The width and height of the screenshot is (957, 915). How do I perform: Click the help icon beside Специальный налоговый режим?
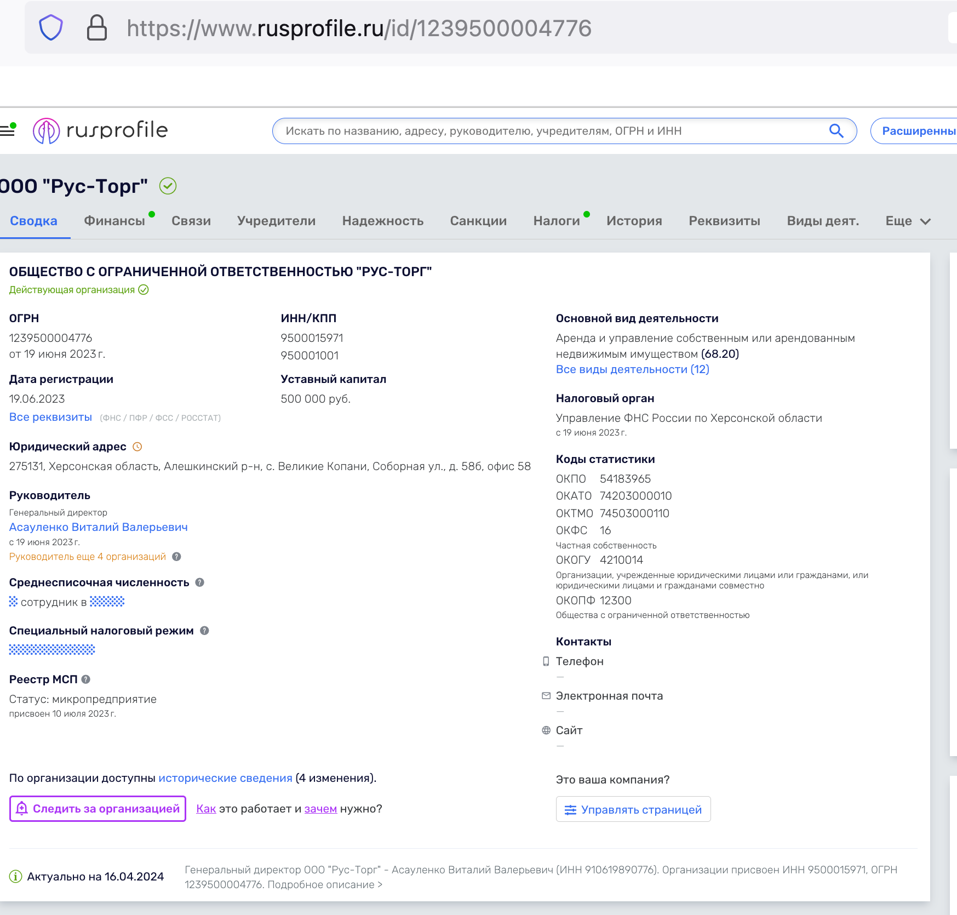coord(204,631)
